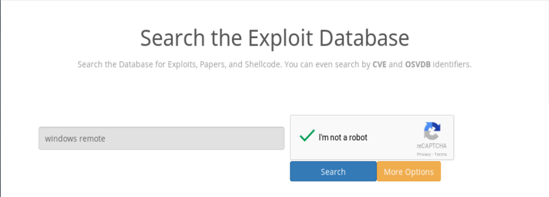Toggle the I'm not a robot checkbox
The height and width of the screenshot is (197, 549).
click(x=307, y=135)
